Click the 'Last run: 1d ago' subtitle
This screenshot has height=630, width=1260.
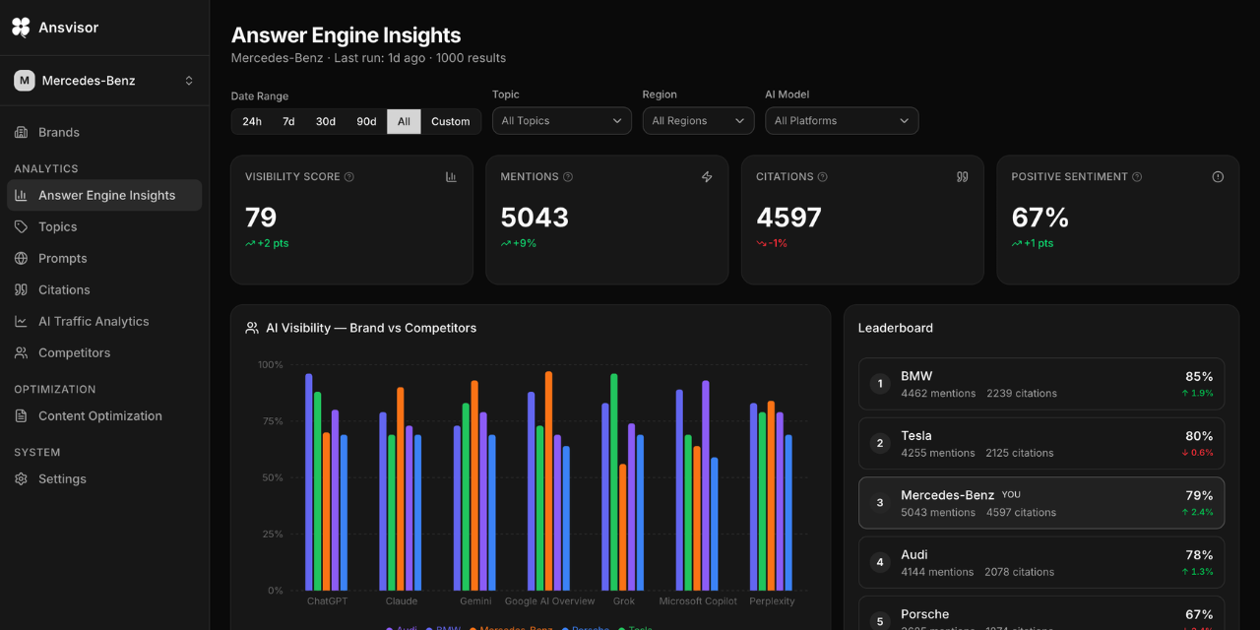(x=380, y=58)
